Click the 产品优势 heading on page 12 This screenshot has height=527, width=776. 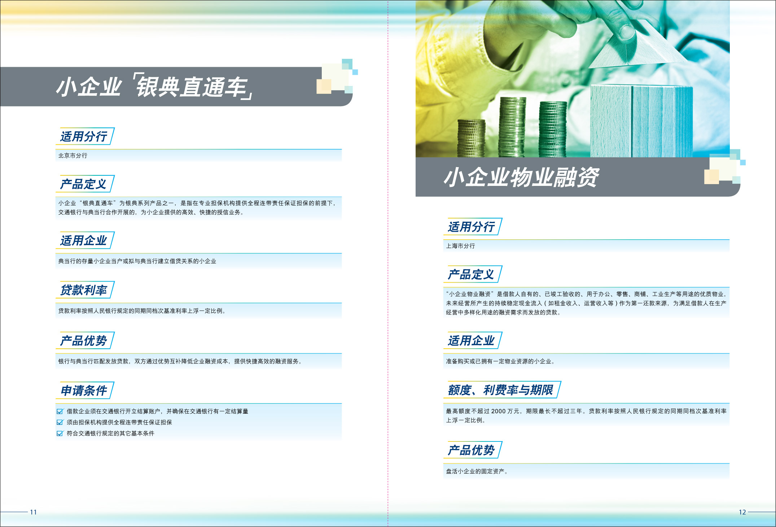(471, 450)
